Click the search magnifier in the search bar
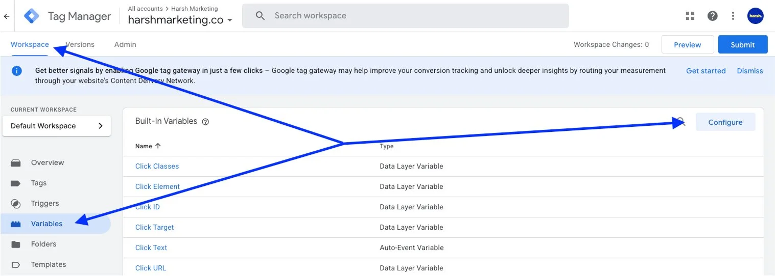 point(260,16)
